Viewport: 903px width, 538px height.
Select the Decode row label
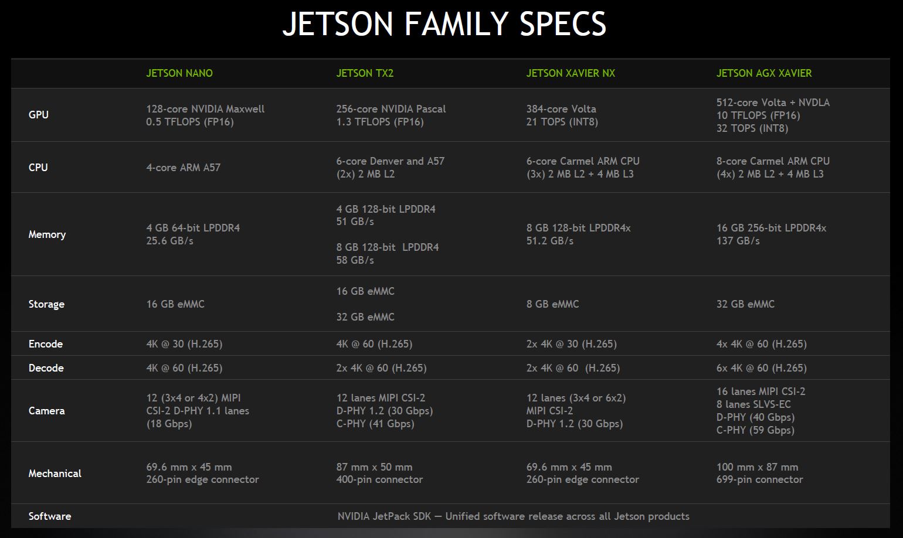pos(46,368)
